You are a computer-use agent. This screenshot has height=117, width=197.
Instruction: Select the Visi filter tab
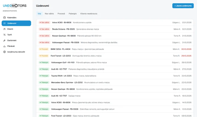39,14
